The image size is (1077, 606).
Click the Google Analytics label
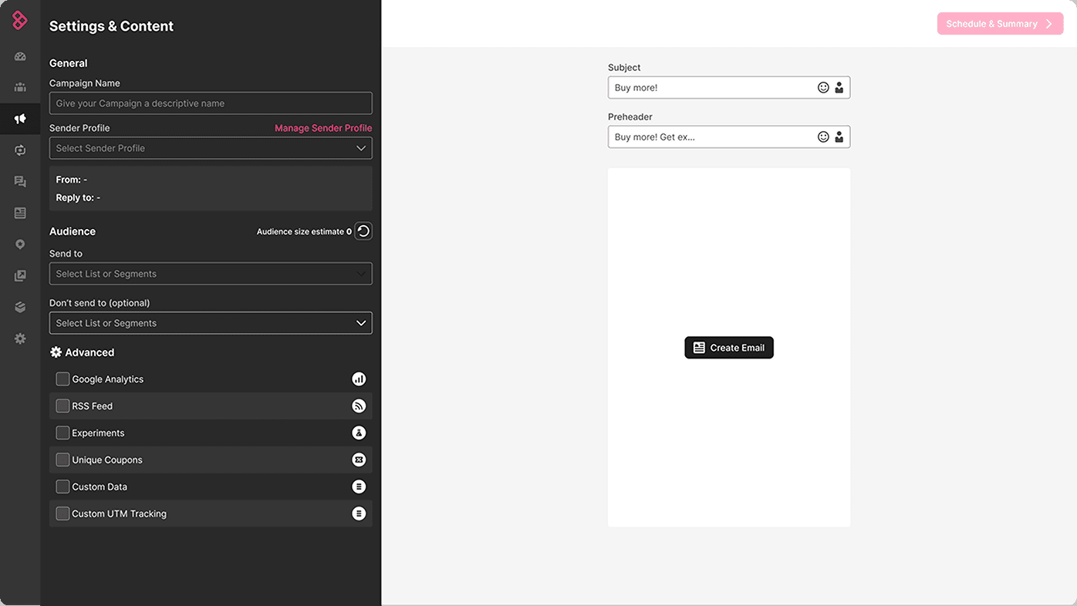(x=108, y=379)
